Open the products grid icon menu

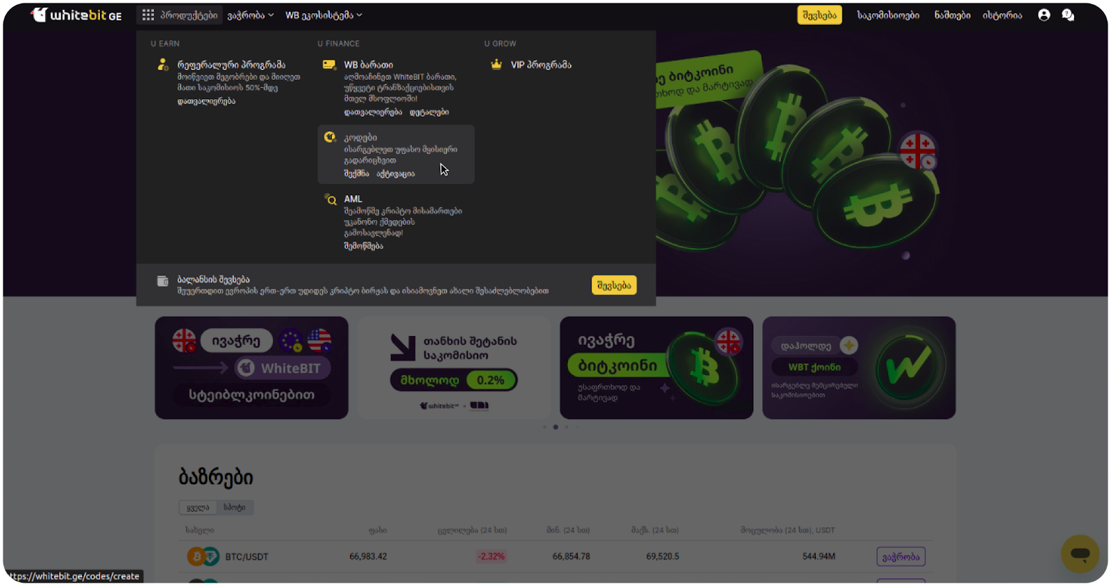pos(148,15)
